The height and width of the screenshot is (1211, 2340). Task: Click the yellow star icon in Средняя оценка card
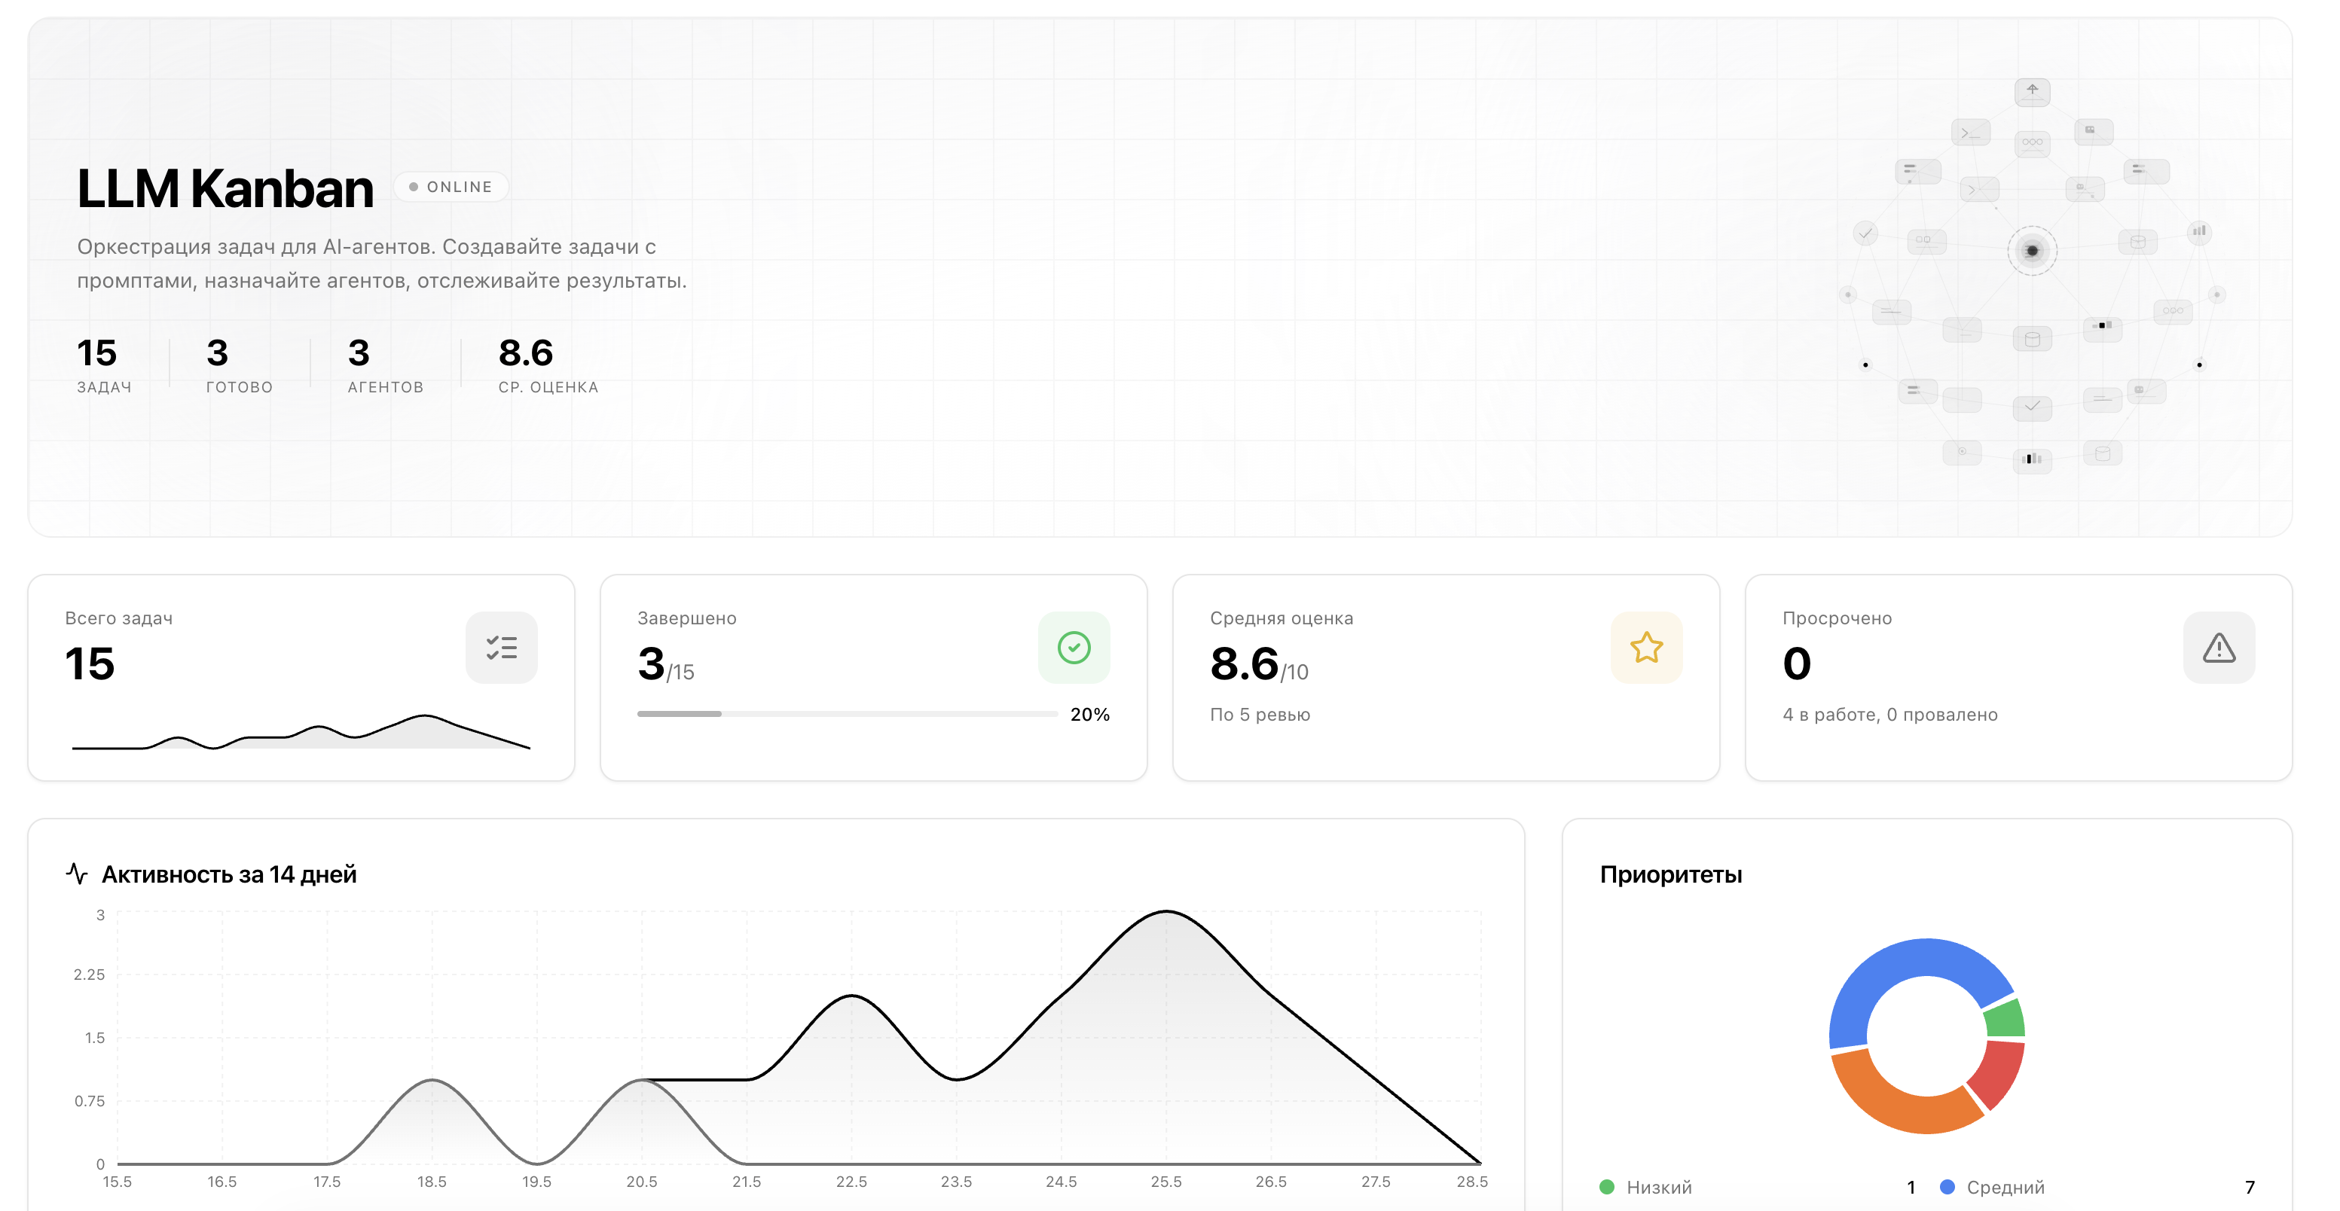coord(1646,647)
